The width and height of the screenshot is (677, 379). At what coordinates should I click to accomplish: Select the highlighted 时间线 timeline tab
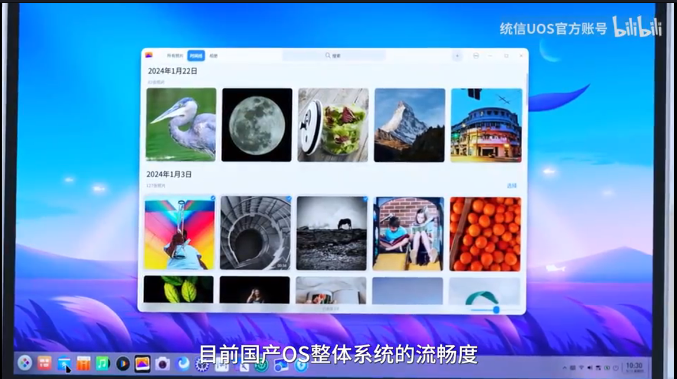(x=196, y=55)
